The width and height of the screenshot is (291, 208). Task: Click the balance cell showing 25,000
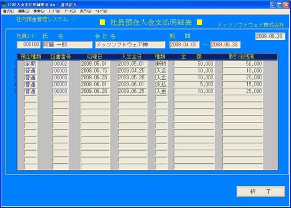click(243, 91)
